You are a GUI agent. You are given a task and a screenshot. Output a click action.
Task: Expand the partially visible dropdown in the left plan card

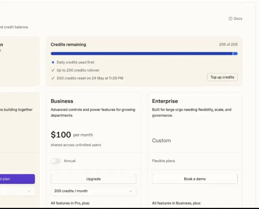[x=29, y=191]
